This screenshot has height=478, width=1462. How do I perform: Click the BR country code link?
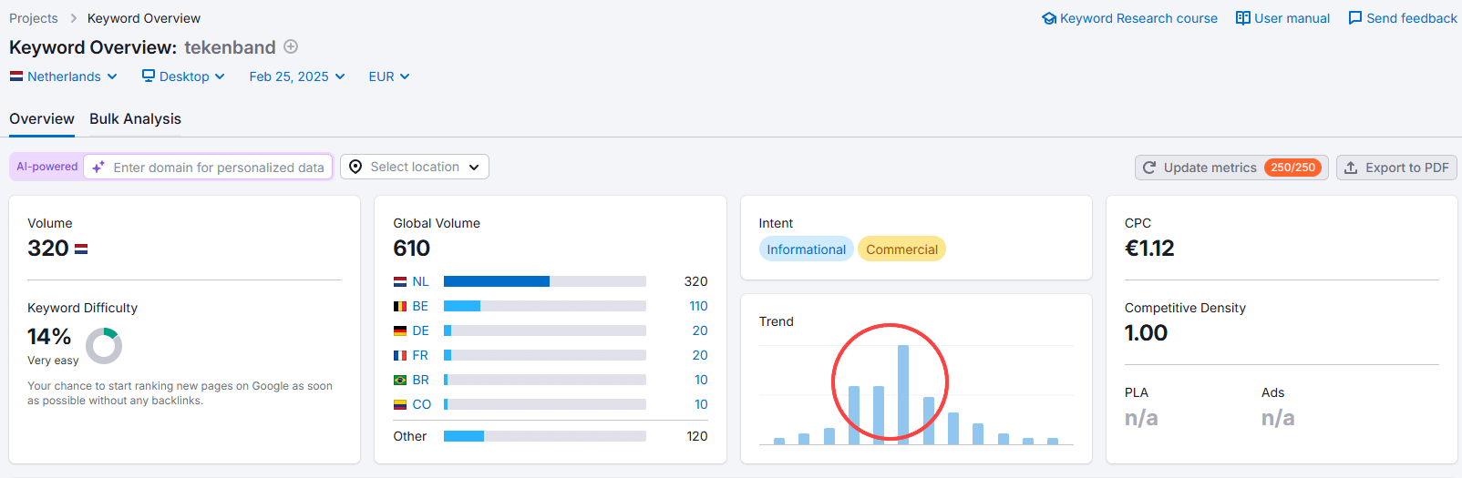pyautogui.click(x=420, y=380)
